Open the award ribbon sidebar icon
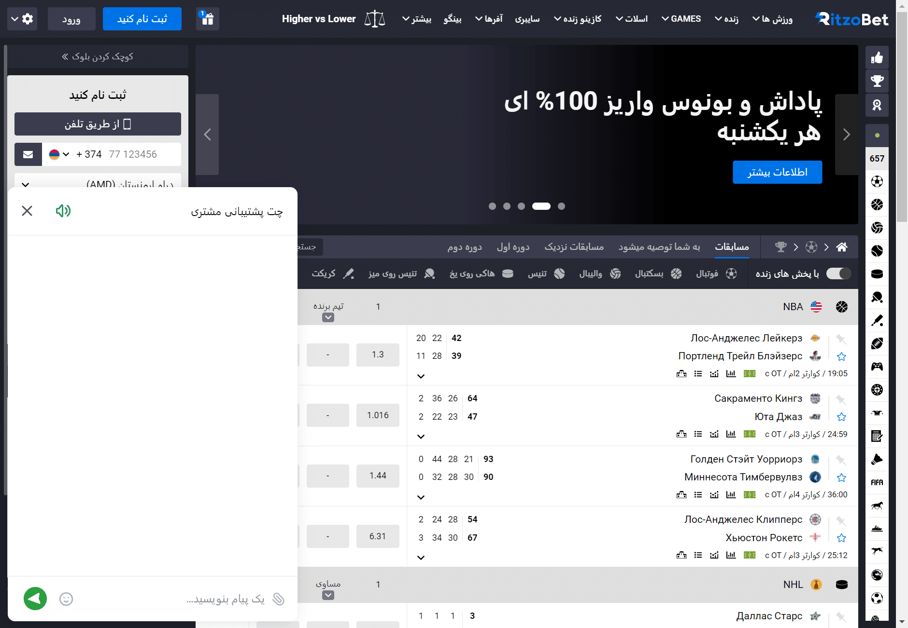This screenshot has height=628, width=908. point(877,105)
